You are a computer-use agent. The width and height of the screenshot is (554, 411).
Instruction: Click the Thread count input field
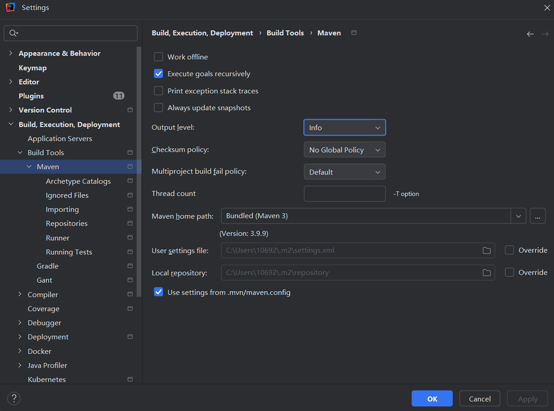(x=345, y=194)
